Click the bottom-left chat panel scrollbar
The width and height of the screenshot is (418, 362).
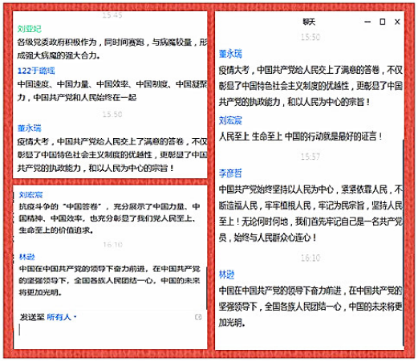[206, 287]
